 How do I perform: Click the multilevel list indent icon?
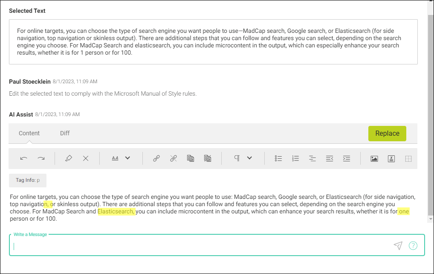312,158
